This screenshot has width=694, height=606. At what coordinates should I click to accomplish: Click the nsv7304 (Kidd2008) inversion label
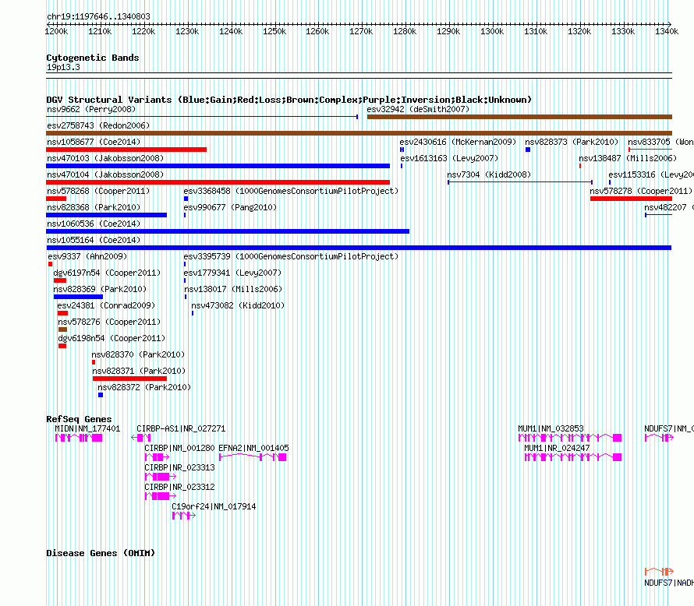[489, 174]
